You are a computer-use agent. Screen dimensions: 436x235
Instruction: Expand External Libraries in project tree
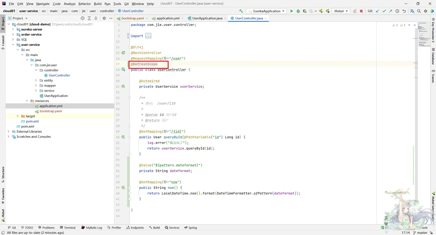click(8, 131)
